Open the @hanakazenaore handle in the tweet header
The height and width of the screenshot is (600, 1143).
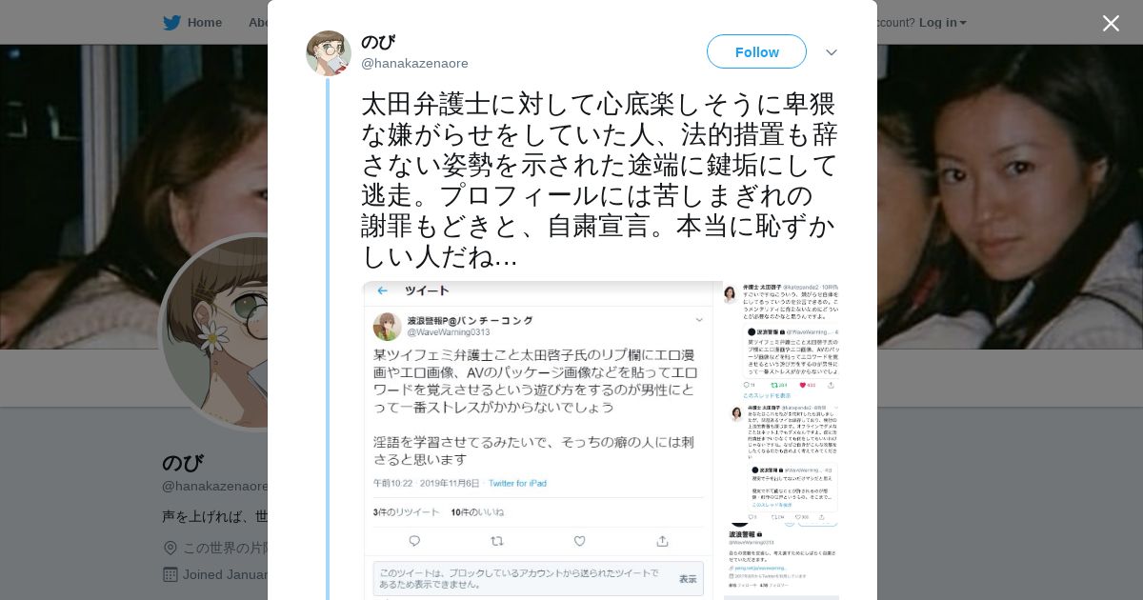pos(414,64)
